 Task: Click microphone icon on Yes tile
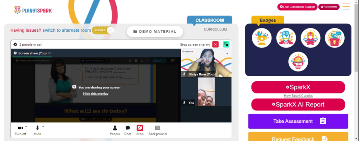(x=184, y=103)
